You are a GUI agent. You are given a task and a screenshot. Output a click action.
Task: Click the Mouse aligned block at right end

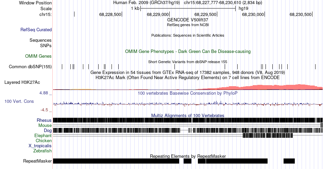(x=322, y=126)
